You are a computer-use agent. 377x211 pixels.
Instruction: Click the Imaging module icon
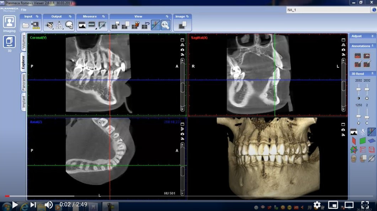pos(9,22)
